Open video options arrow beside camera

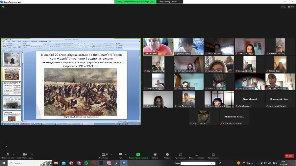pyautogui.click(x=32, y=155)
